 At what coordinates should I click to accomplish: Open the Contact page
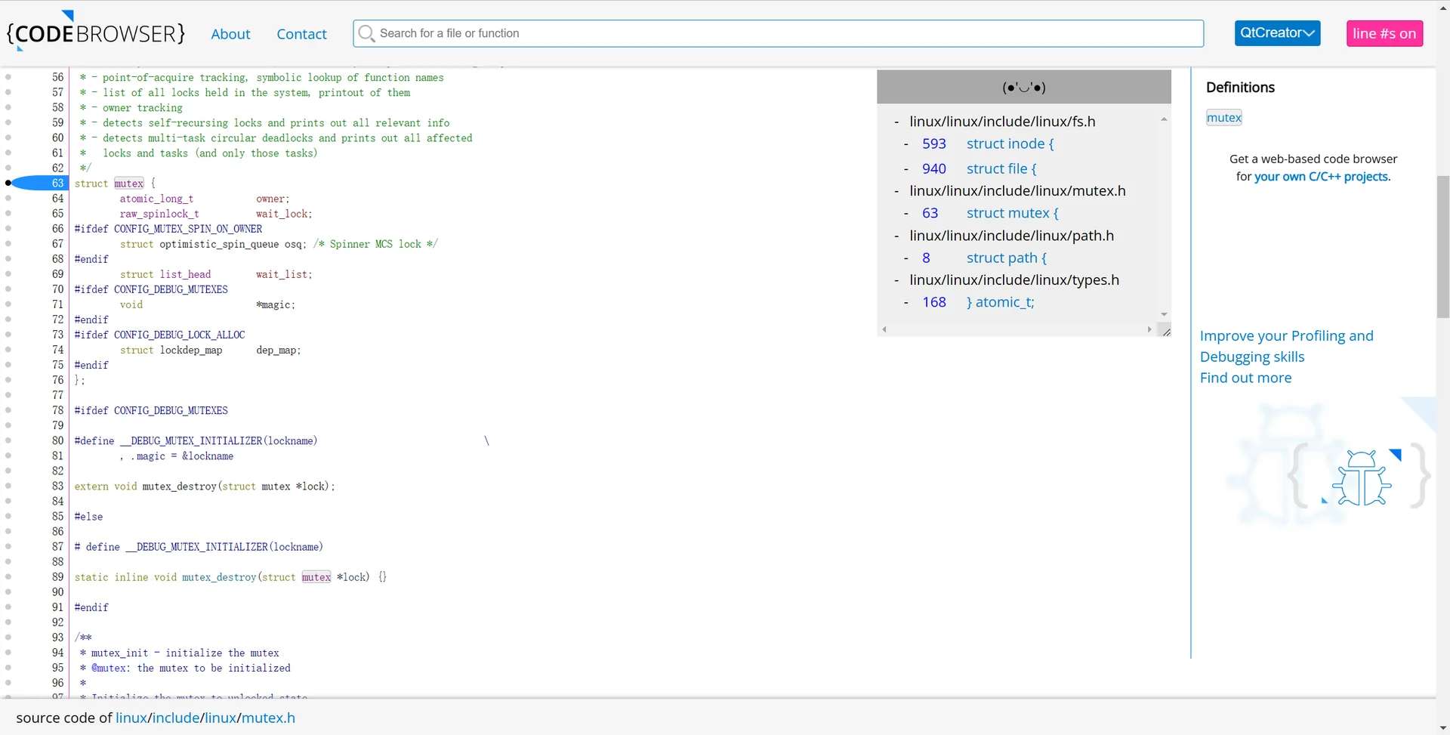(x=301, y=34)
